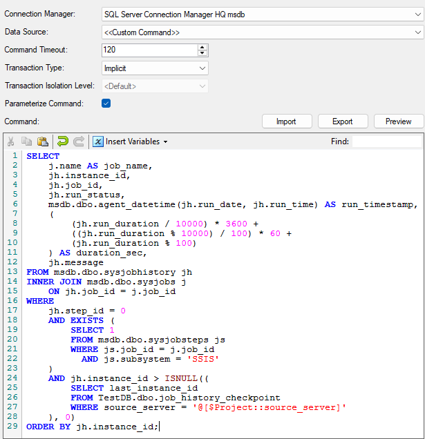
Task: Uncheck the Parameterize Command checkbox
Action: [106, 104]
